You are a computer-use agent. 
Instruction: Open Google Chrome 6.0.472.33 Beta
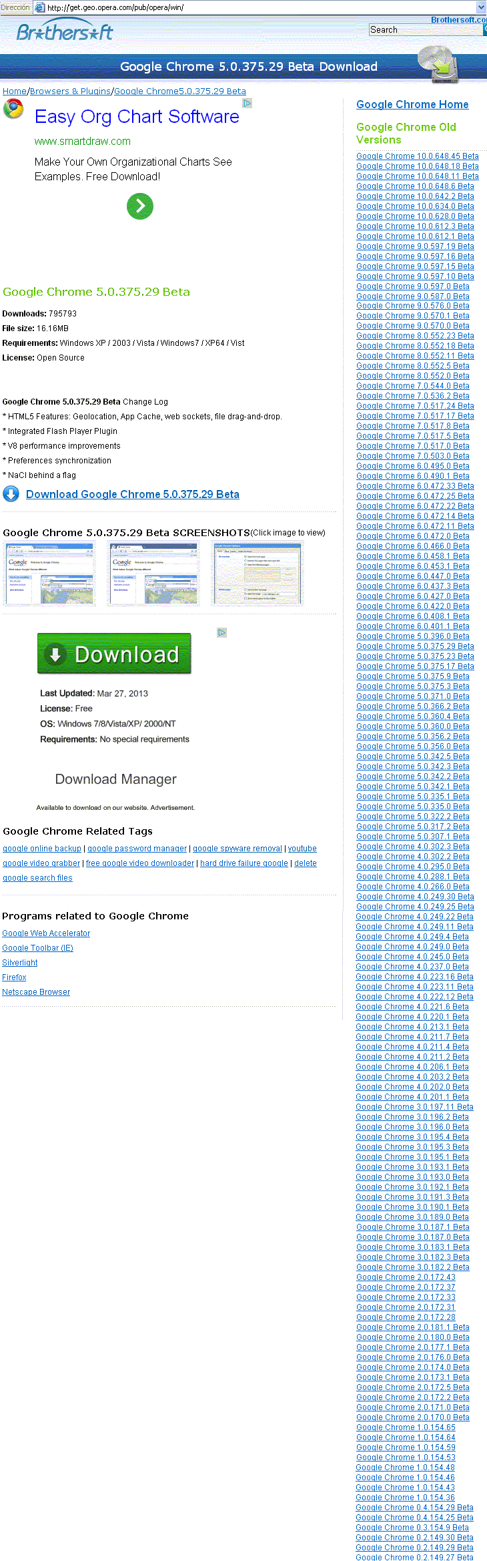coord(415,486)
